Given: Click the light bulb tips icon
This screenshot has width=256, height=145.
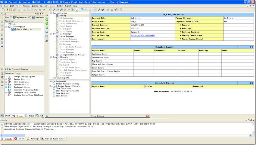Looking at the screenshot, I should click(121, 10).
